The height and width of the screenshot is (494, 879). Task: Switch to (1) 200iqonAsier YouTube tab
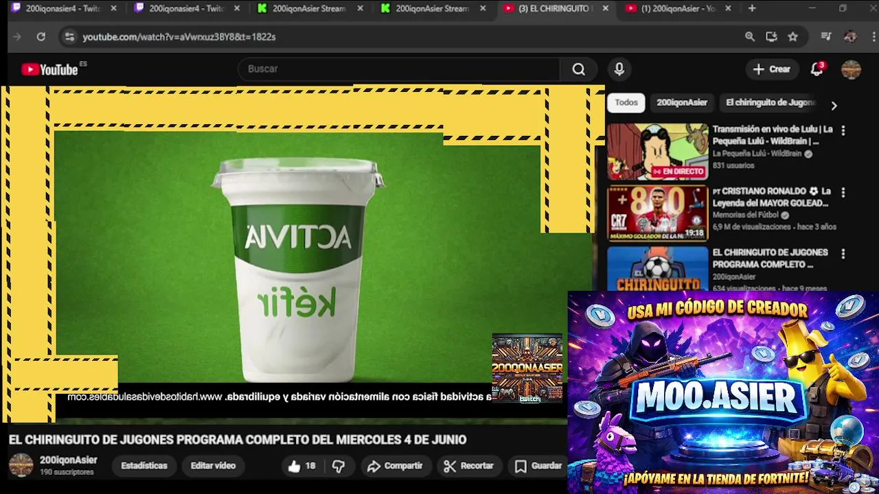pos(679,8)
